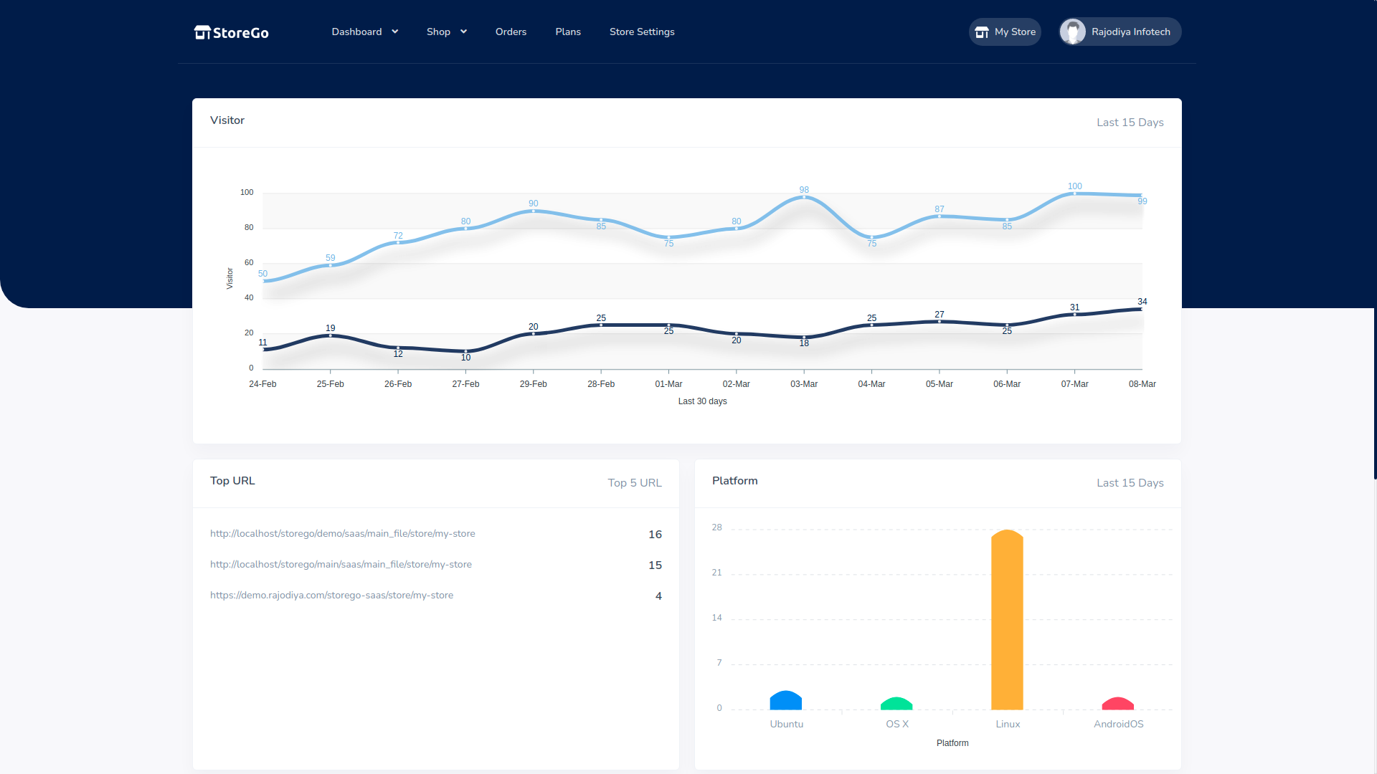The image size is (1377, 774).
Task: Expand the Dashboard dropdown arrow
Action: point(395,32)
